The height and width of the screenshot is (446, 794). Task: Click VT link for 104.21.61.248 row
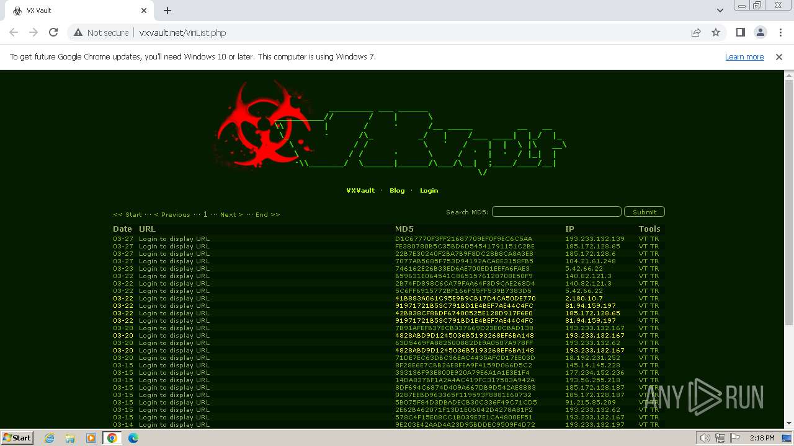point(643,261)
